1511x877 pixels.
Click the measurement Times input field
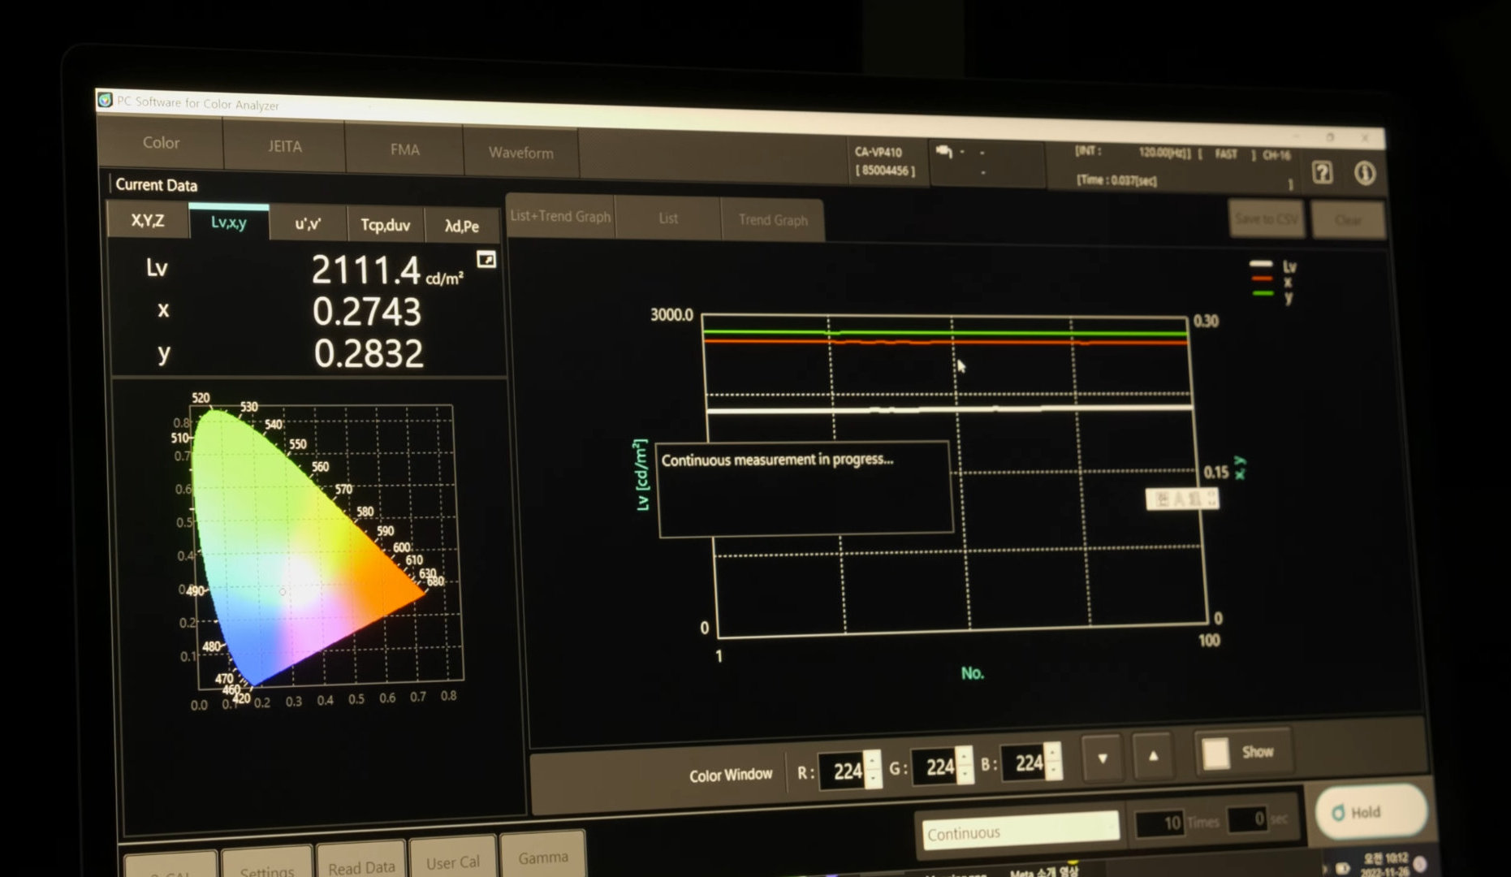coord(1159,823)
